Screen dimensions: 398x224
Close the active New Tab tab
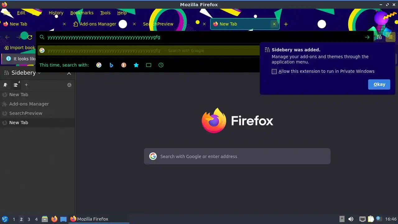274,24
